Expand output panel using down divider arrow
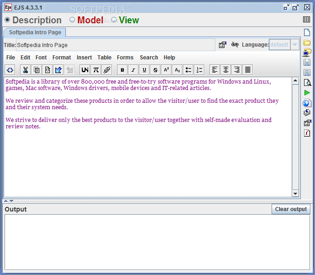The image size is (315, 275). click(11, 201)
